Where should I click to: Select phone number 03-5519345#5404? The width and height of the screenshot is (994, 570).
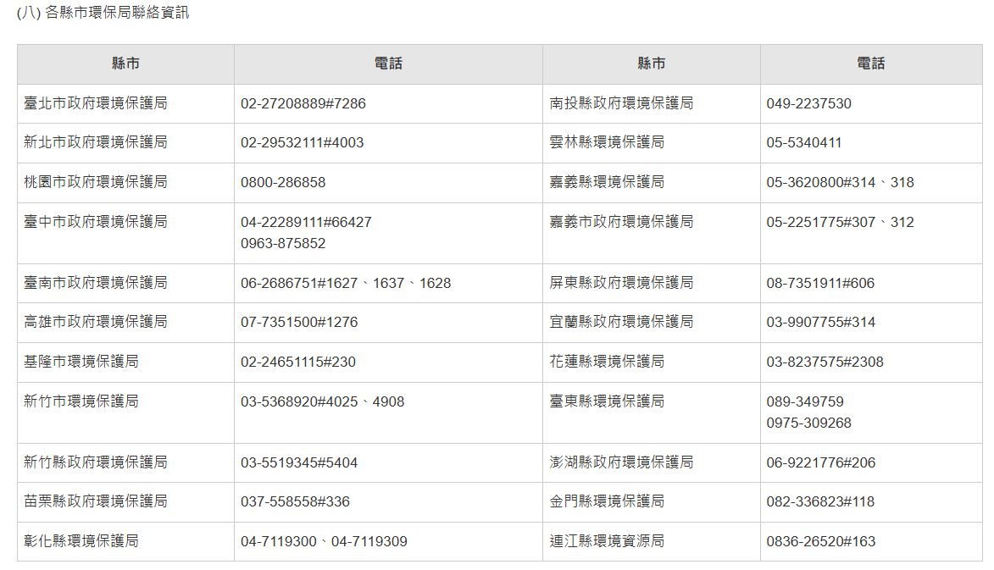299,463
